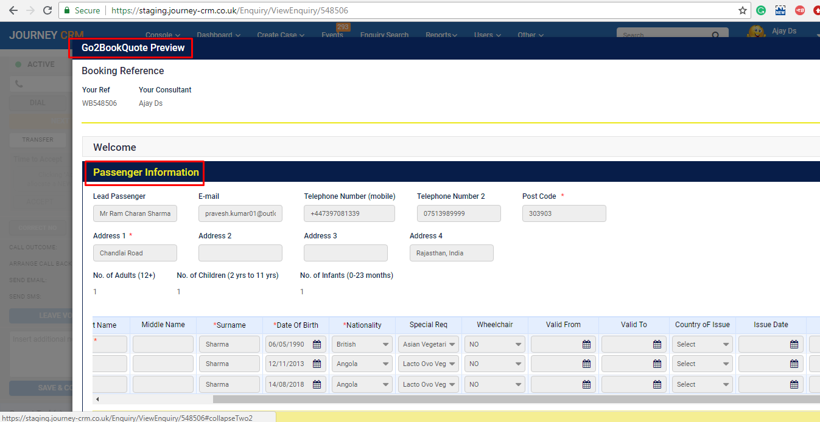The width and height of the screenshot is (820, 422).
Task: Click the browser reload icon
Action: (x=47, y=10)
